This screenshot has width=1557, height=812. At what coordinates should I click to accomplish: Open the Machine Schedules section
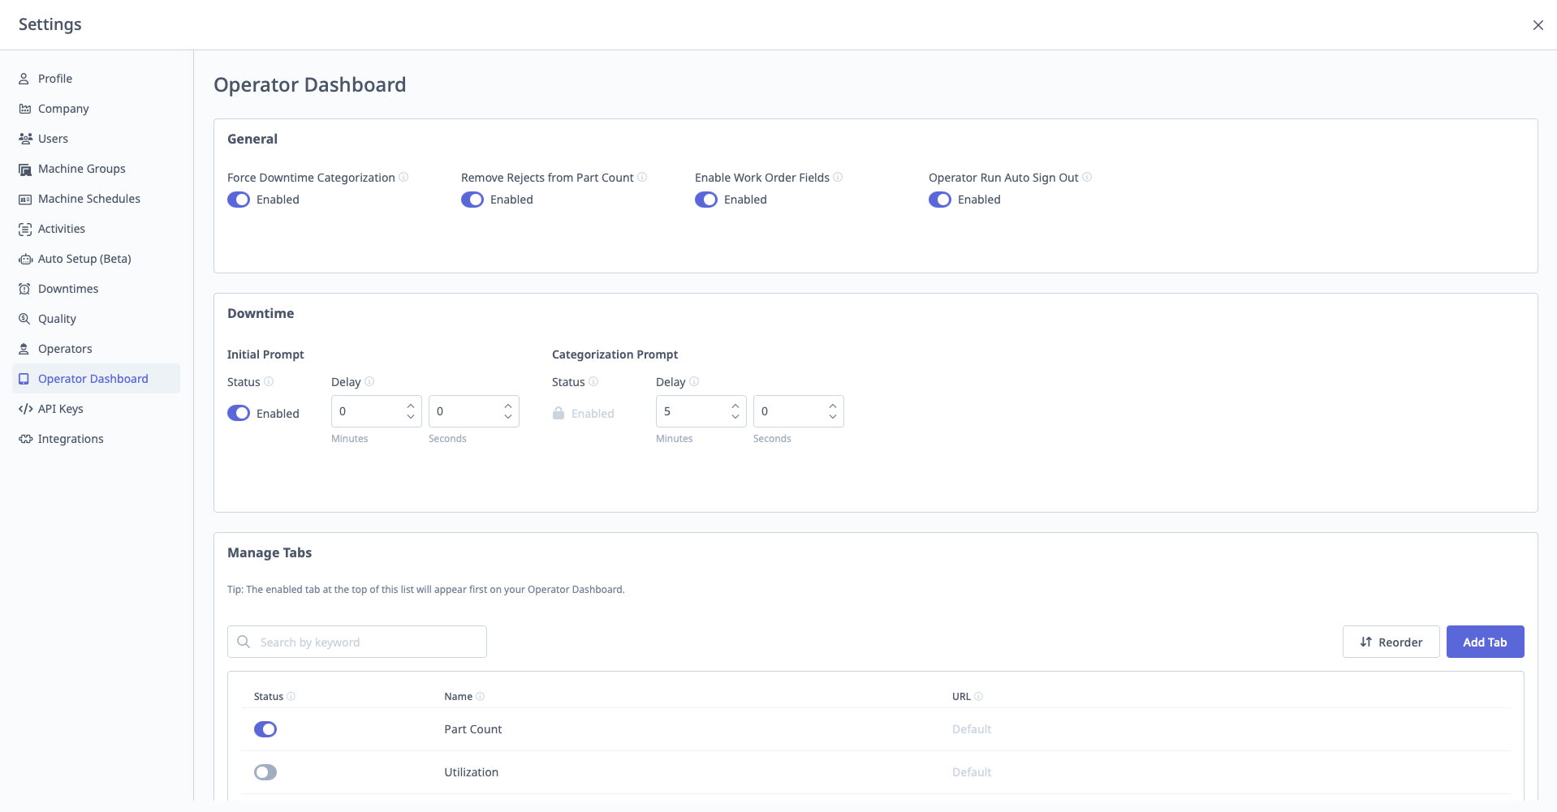pos(88,198)
